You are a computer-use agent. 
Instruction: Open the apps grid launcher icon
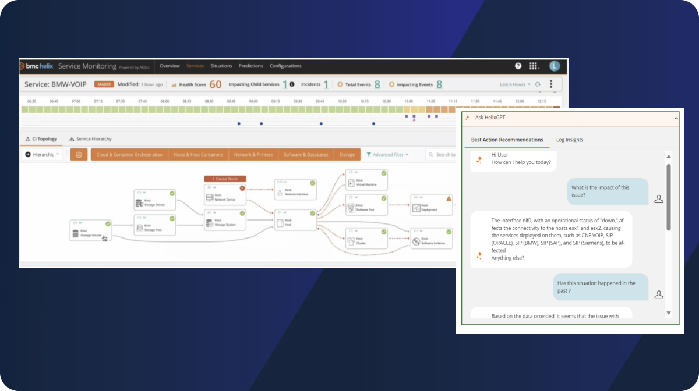pos(533,66)
